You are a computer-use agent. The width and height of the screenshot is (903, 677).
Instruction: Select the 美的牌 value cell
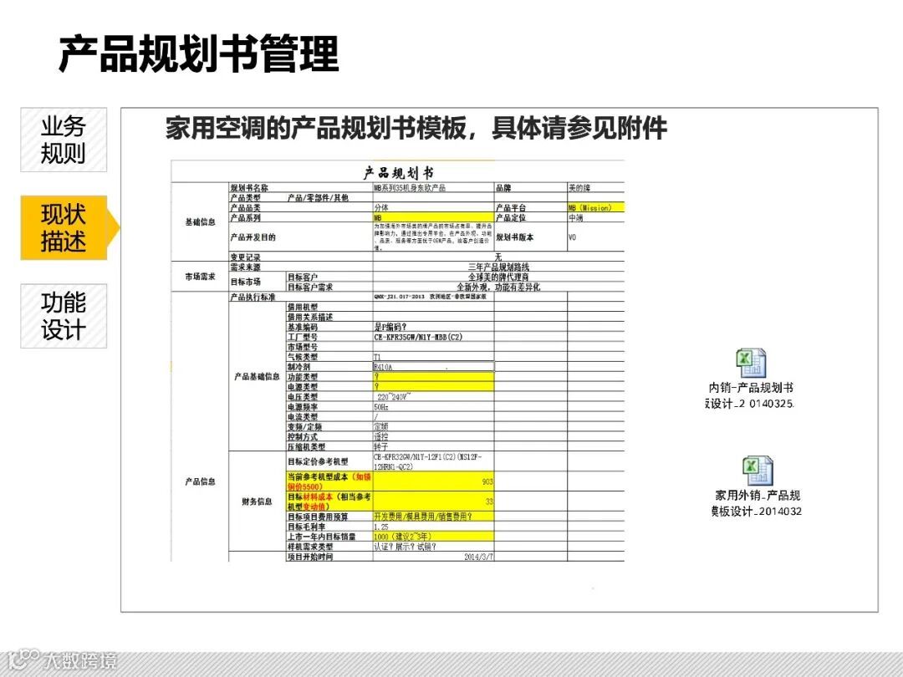(x=595, y=188)
